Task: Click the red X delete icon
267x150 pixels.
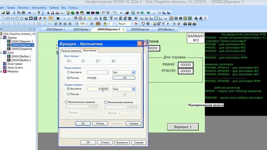Action: click(x=164, y=24)
